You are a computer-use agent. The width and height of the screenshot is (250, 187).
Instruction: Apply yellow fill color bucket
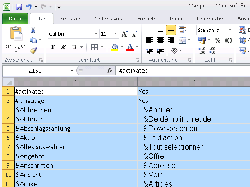pos(115,47)
